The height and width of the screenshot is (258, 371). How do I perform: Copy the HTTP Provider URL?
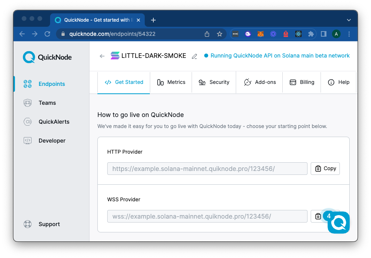[325, 169]
